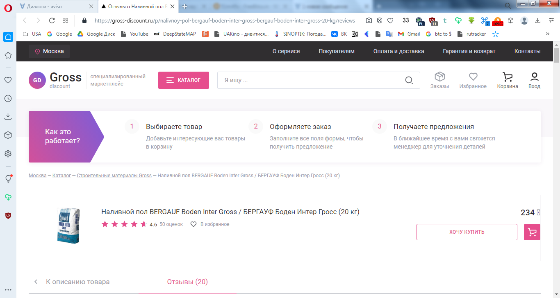The image size is (560, 298).
Task: Open sidebar settings gear
Action: pyautogui.click(x=8, y=154)
